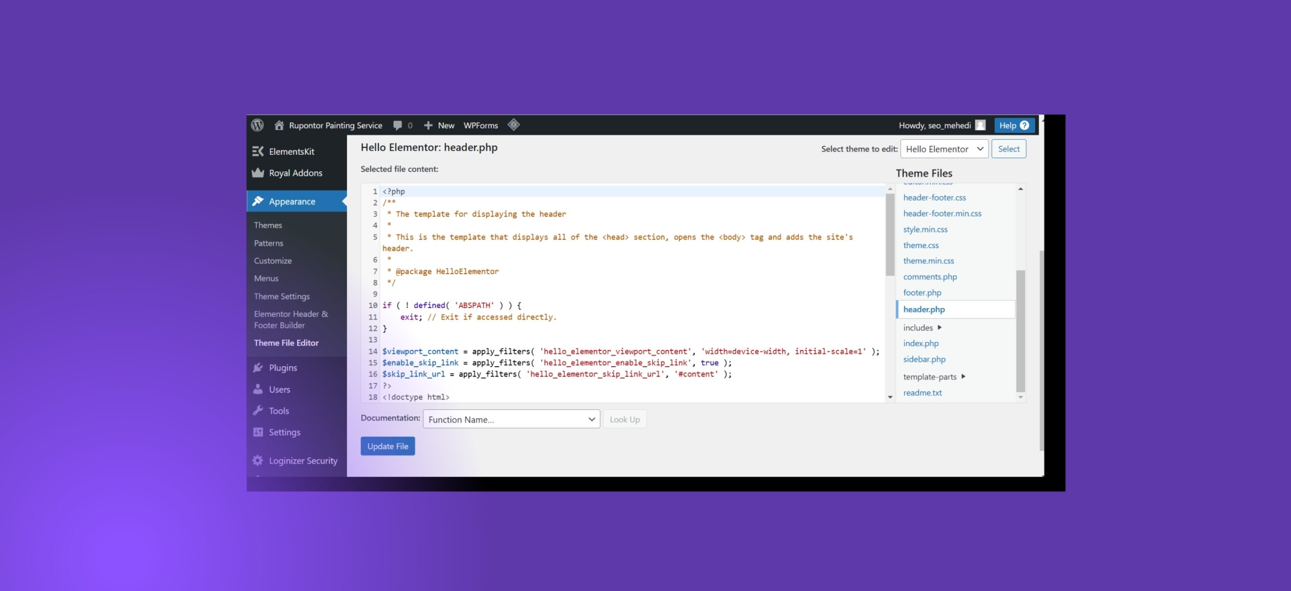Open the Select theme to edit dropdown

944,149
